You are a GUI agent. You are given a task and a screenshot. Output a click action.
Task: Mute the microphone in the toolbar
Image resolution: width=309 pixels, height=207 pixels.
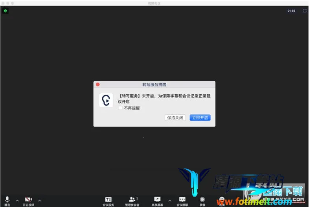(7, 200)
